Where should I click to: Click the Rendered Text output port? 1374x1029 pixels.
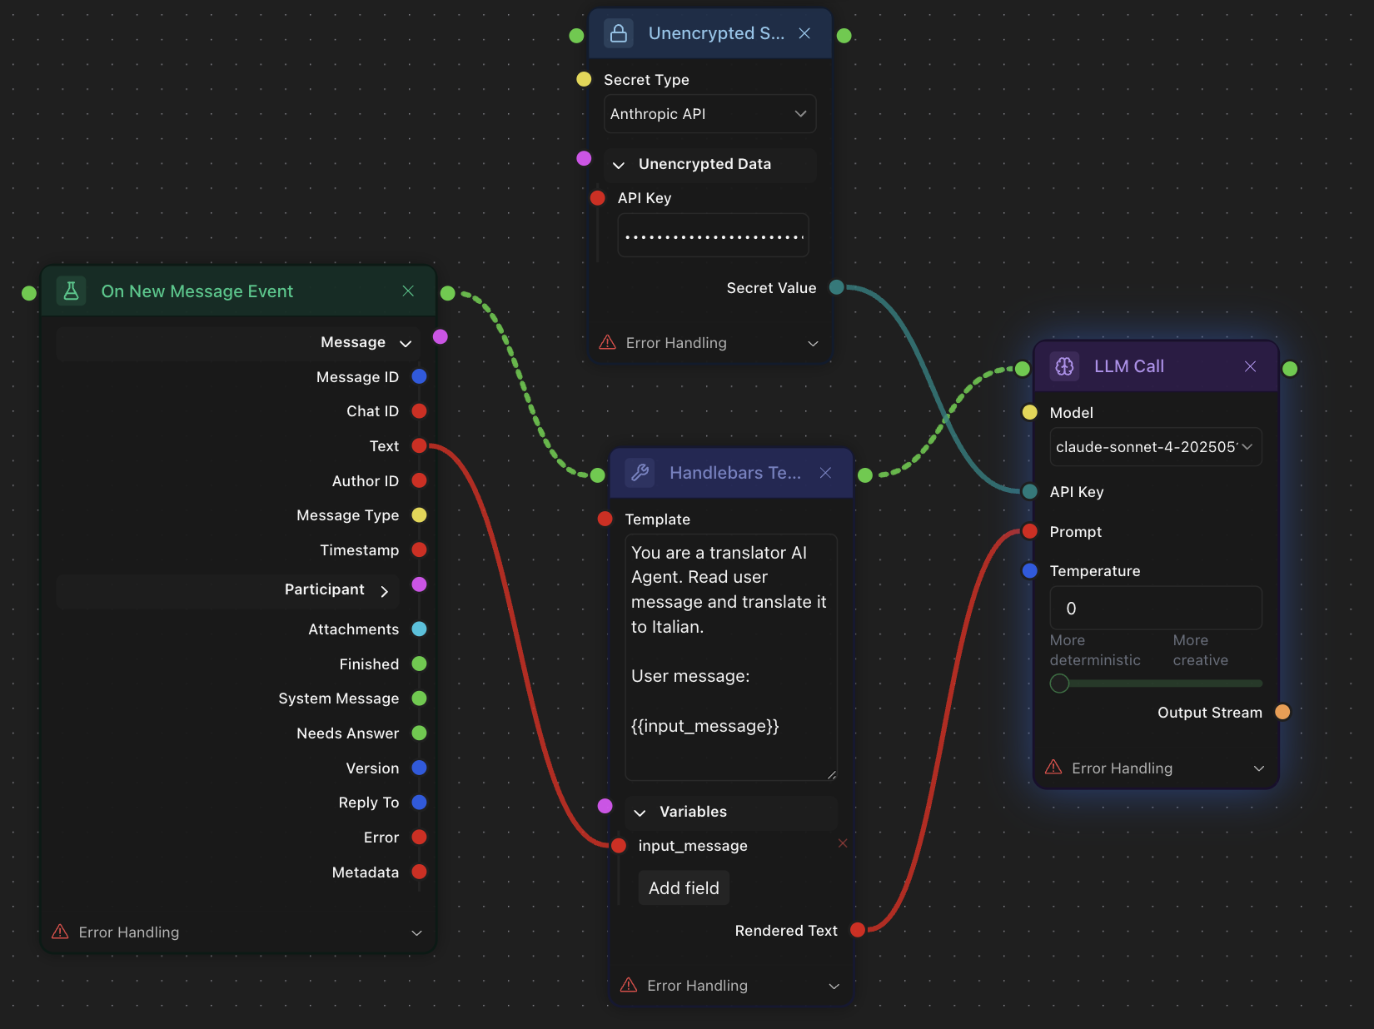[858, 930]
